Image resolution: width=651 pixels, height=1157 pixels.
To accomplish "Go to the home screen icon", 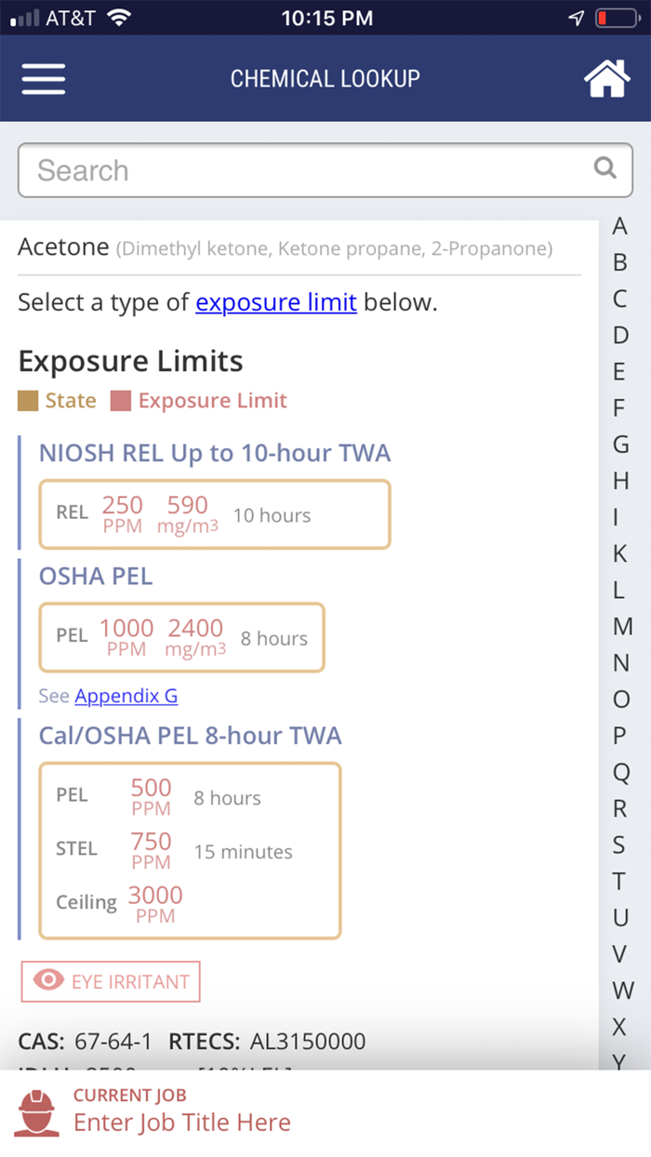I will (x=606, y=79).
